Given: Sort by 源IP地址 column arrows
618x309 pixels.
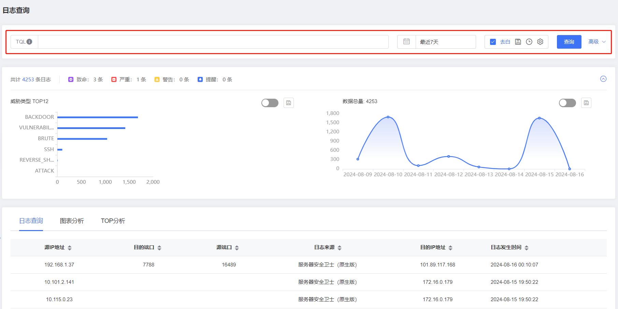Looking at the screenshot, I should pos(70,248).
